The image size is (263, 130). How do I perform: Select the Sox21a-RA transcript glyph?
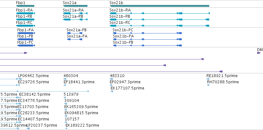pyautogui.click(x=75, y=13)
